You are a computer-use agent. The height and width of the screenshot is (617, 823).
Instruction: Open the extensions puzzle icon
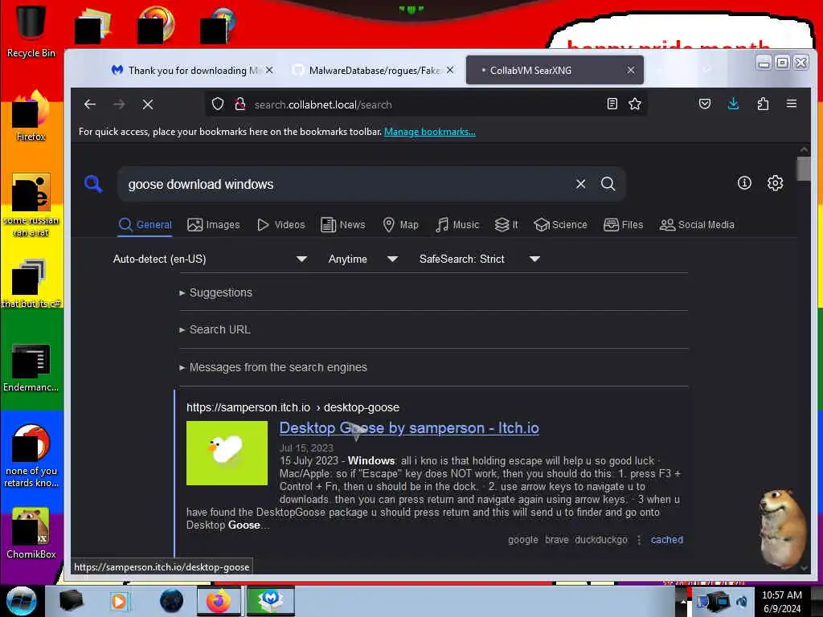763,104
